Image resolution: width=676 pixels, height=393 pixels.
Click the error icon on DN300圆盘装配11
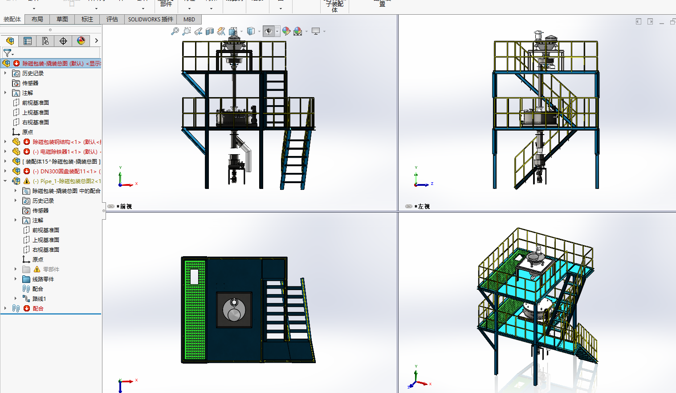coord(27,171)
